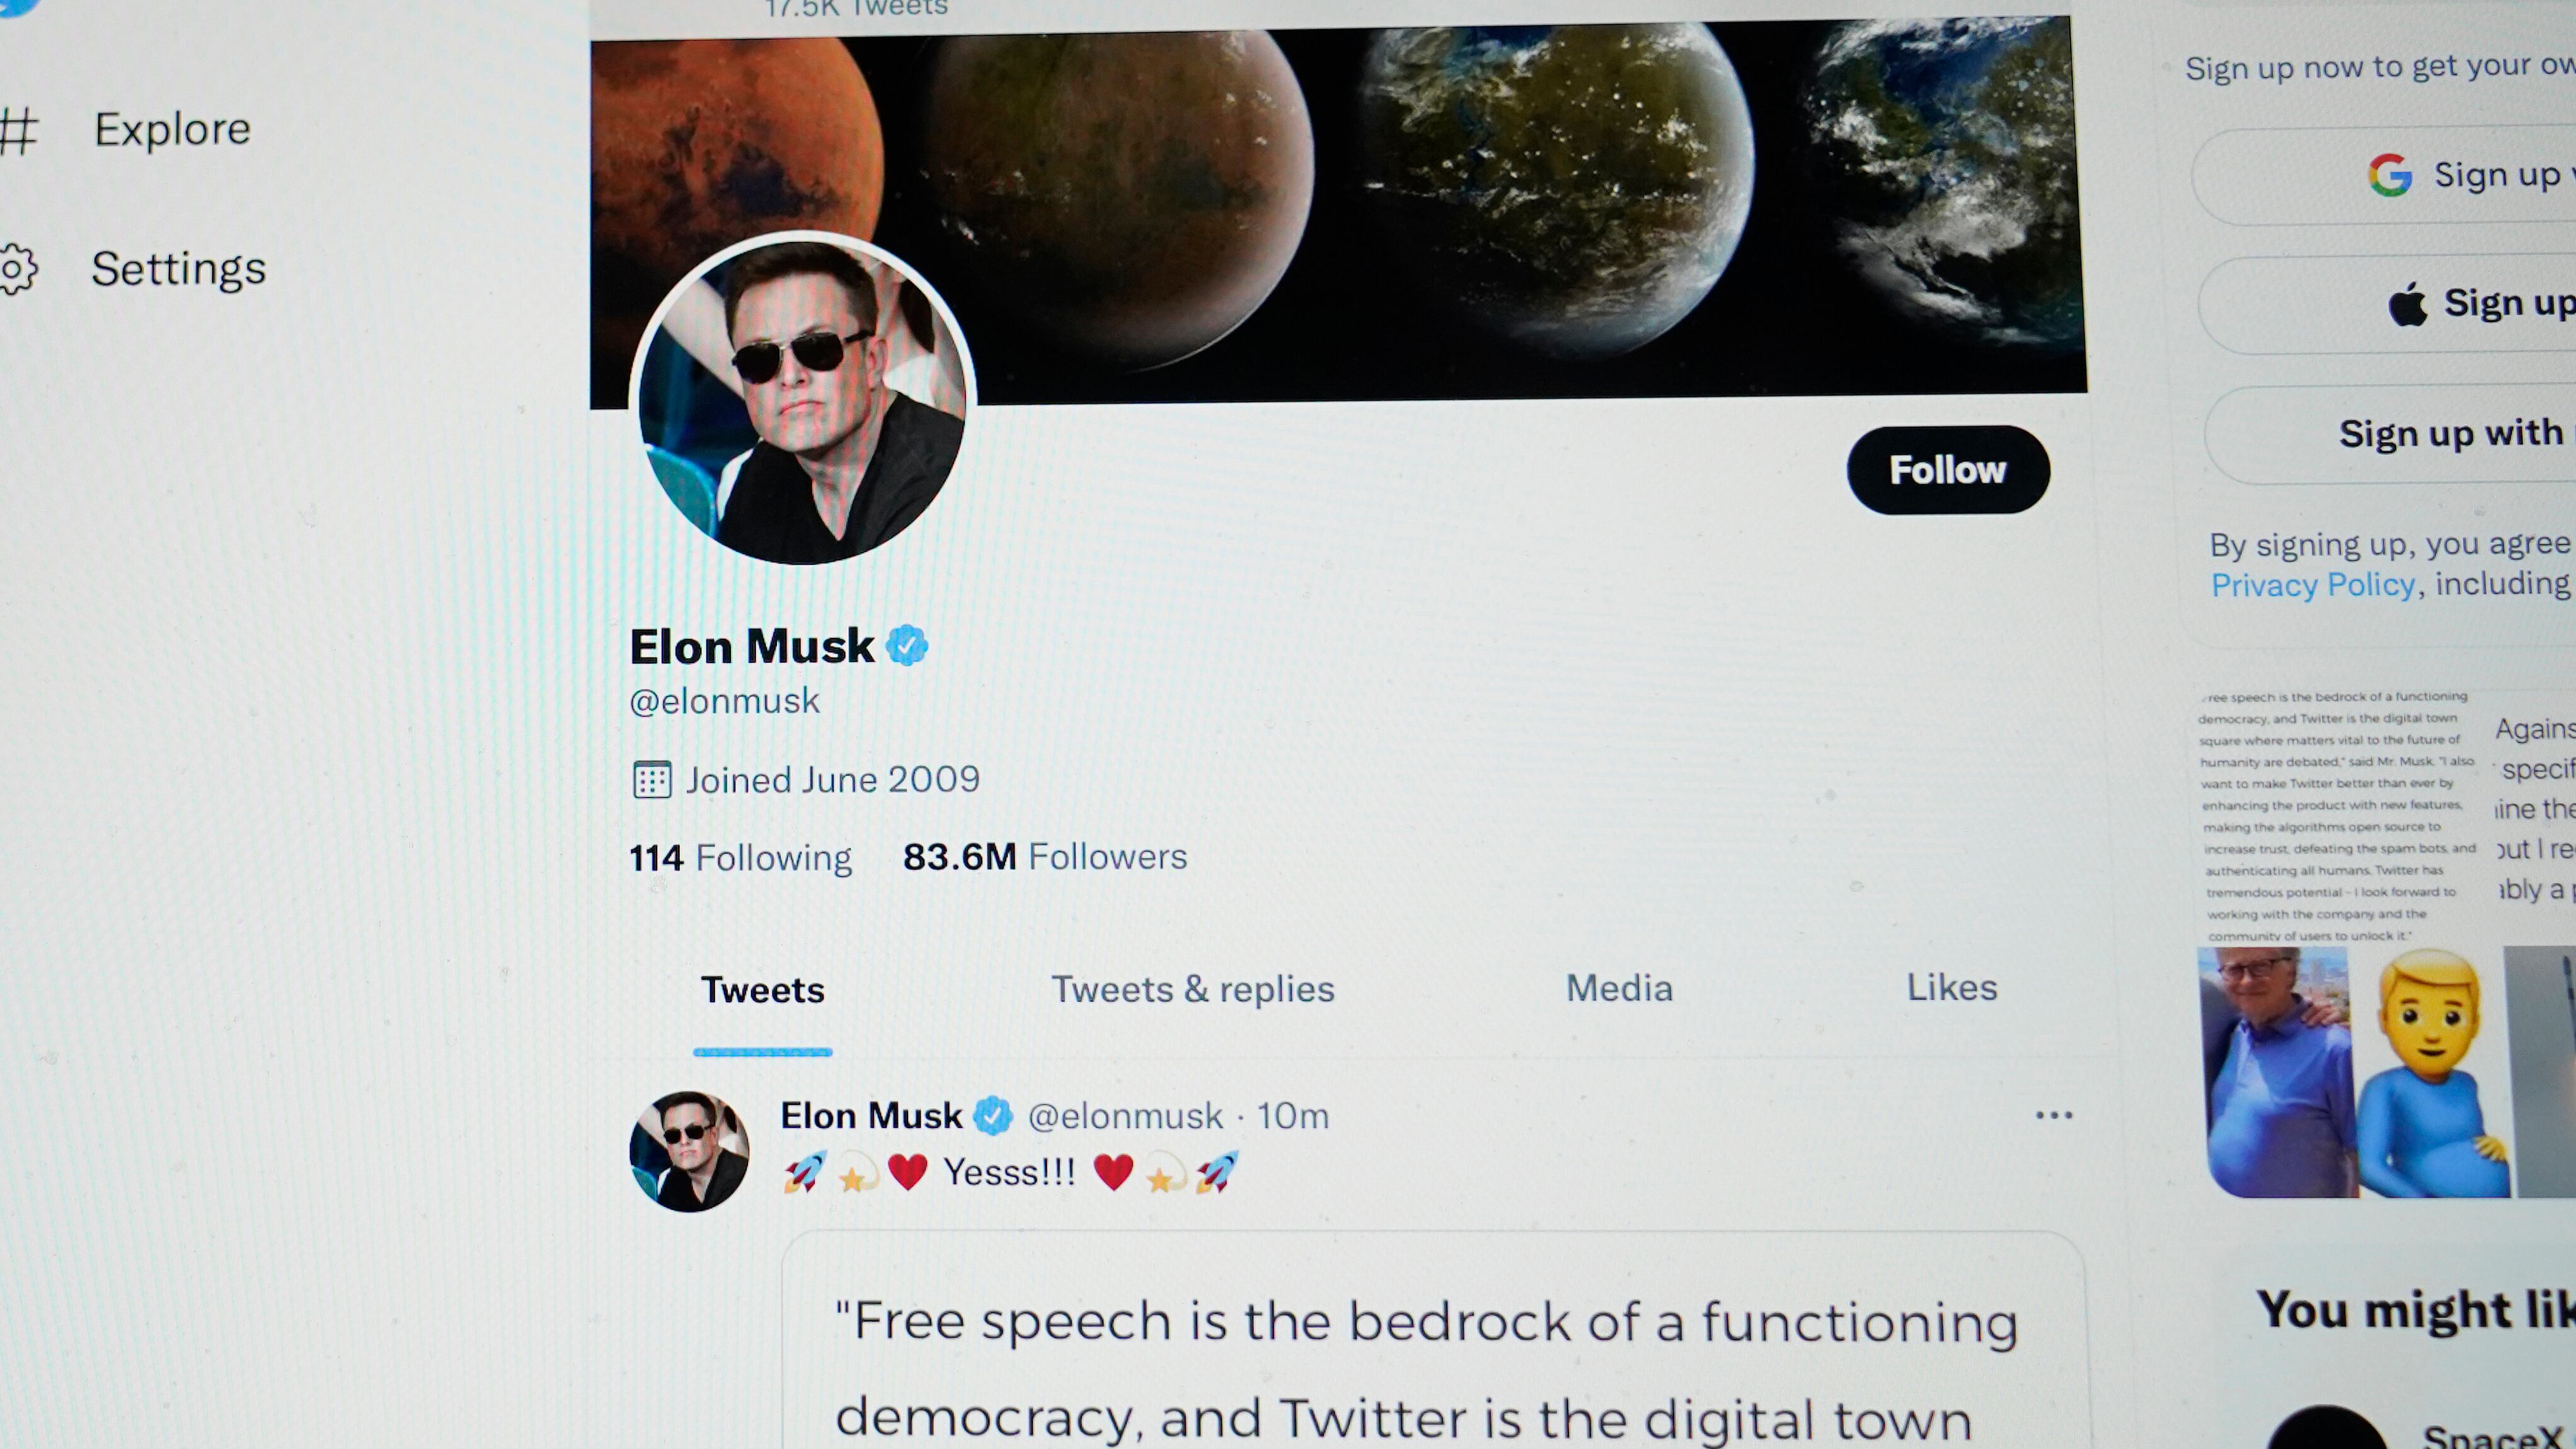Switch to the Tweets & replies tab

pos(1193,989)
